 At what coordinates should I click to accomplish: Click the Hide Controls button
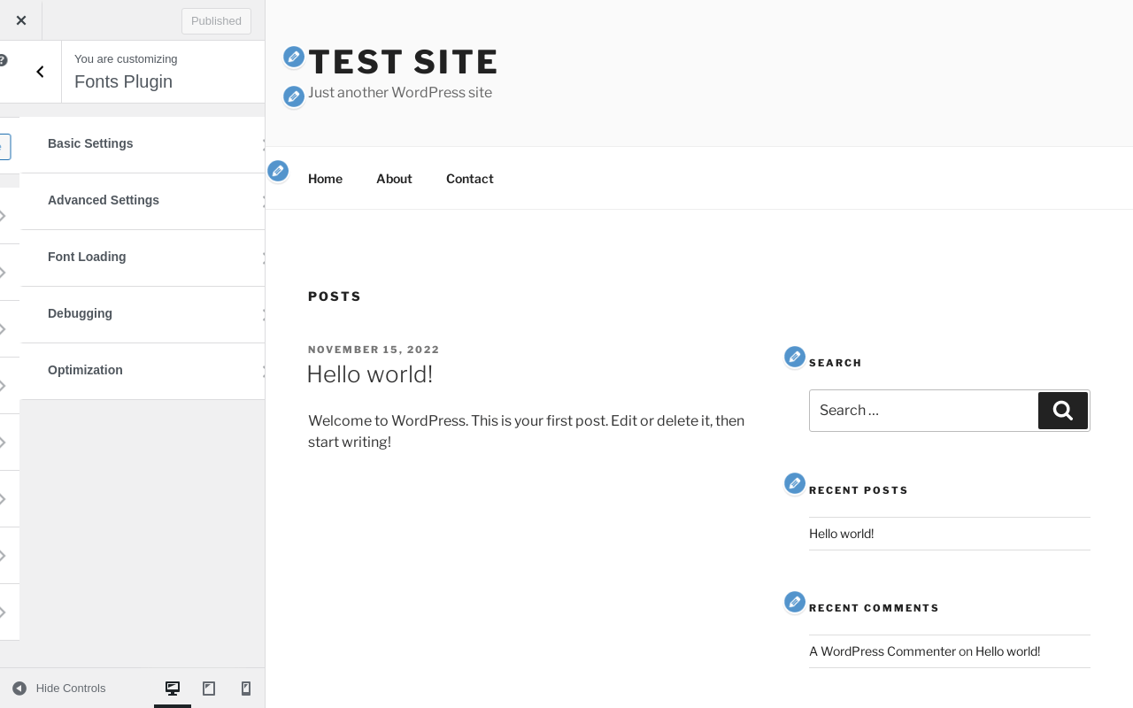click(x=59, y=689)
